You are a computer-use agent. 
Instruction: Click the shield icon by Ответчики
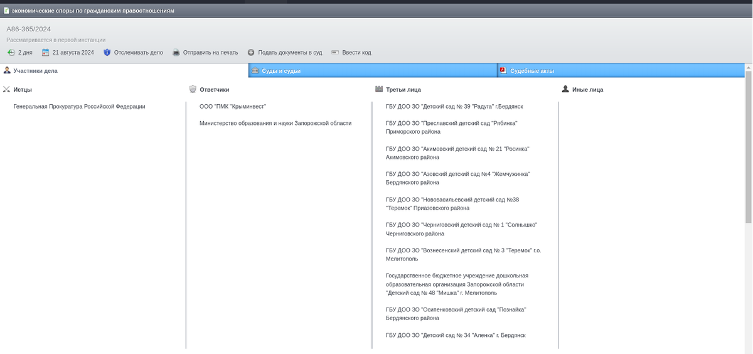coord(193,89)
